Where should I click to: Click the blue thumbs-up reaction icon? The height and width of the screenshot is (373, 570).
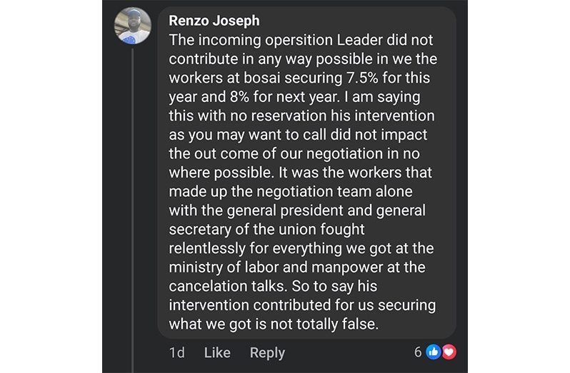[x=433, y=352]
